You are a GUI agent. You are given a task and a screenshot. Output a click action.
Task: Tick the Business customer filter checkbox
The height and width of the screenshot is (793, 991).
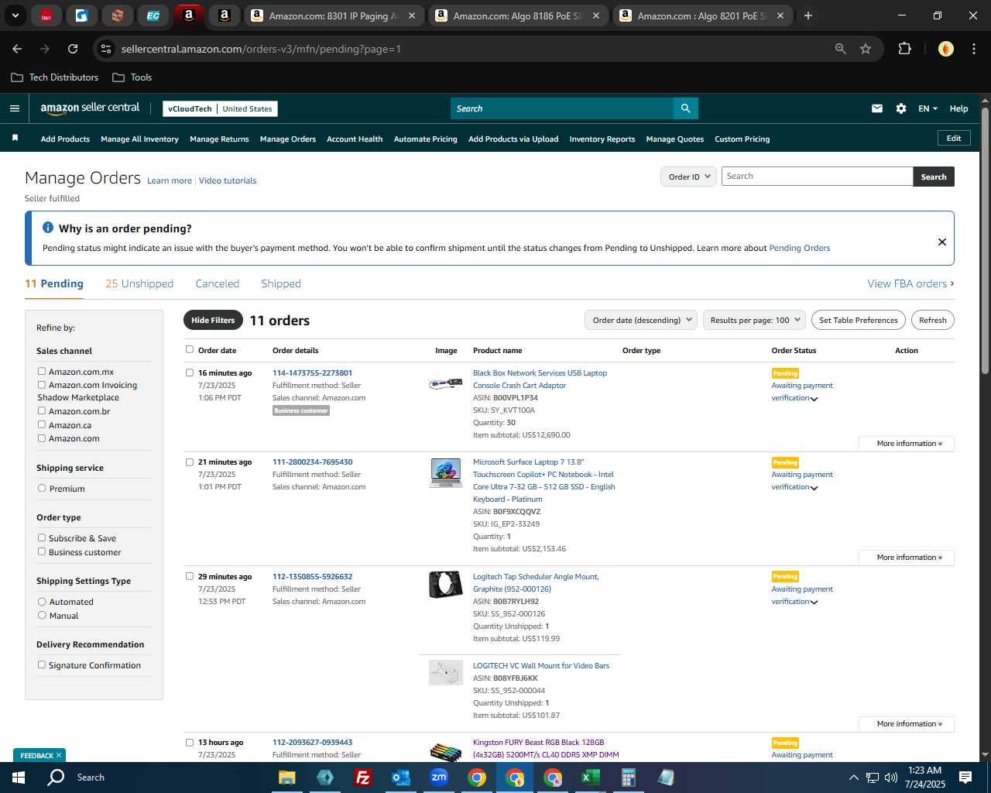click(42, 551)
